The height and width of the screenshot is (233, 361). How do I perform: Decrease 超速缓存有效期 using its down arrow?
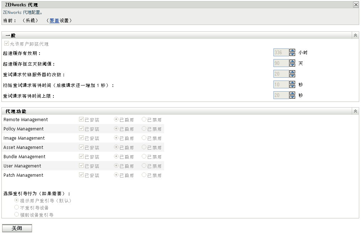coord(292,54)
